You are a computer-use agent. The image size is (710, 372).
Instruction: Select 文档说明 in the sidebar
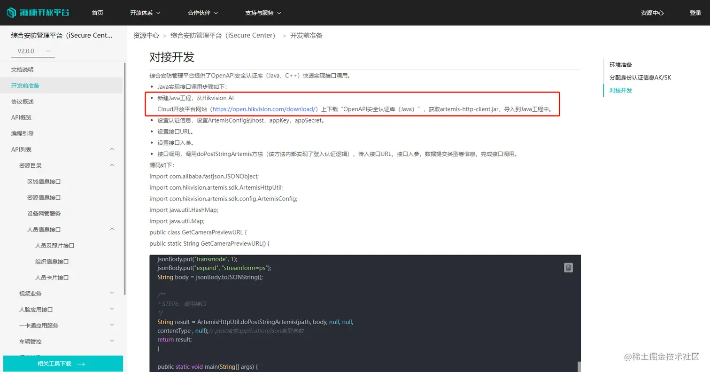pos(23,70)
